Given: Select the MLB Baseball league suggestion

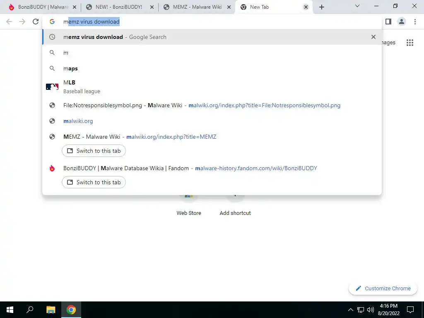Looking at the screenshot, I should (x=212, y=87).
